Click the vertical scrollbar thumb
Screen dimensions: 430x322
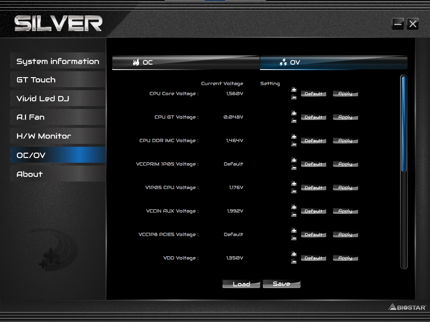[x=404, y=124]
